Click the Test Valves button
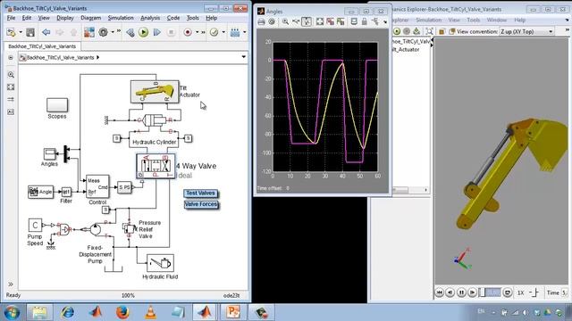 click(200, 193)
